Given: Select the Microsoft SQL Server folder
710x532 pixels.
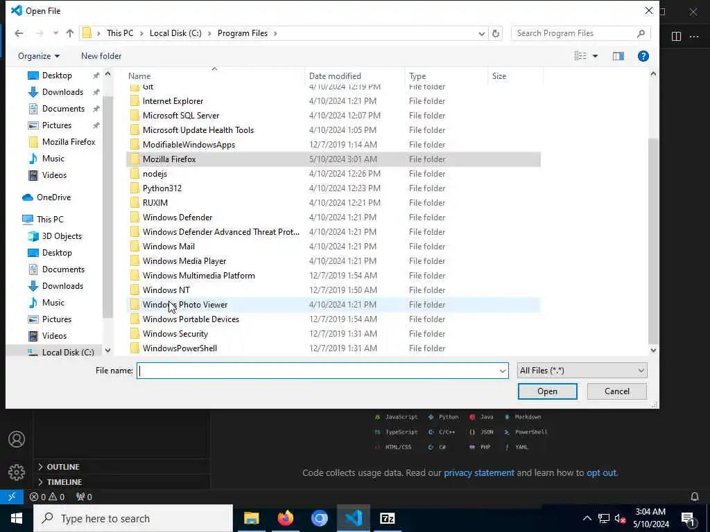Looking at the screenshot, I should [x=181, y=116].
